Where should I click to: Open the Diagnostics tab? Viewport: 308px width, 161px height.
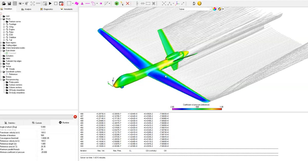48,9
